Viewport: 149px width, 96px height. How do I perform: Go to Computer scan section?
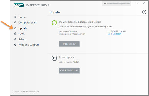(x=27, y=23)
